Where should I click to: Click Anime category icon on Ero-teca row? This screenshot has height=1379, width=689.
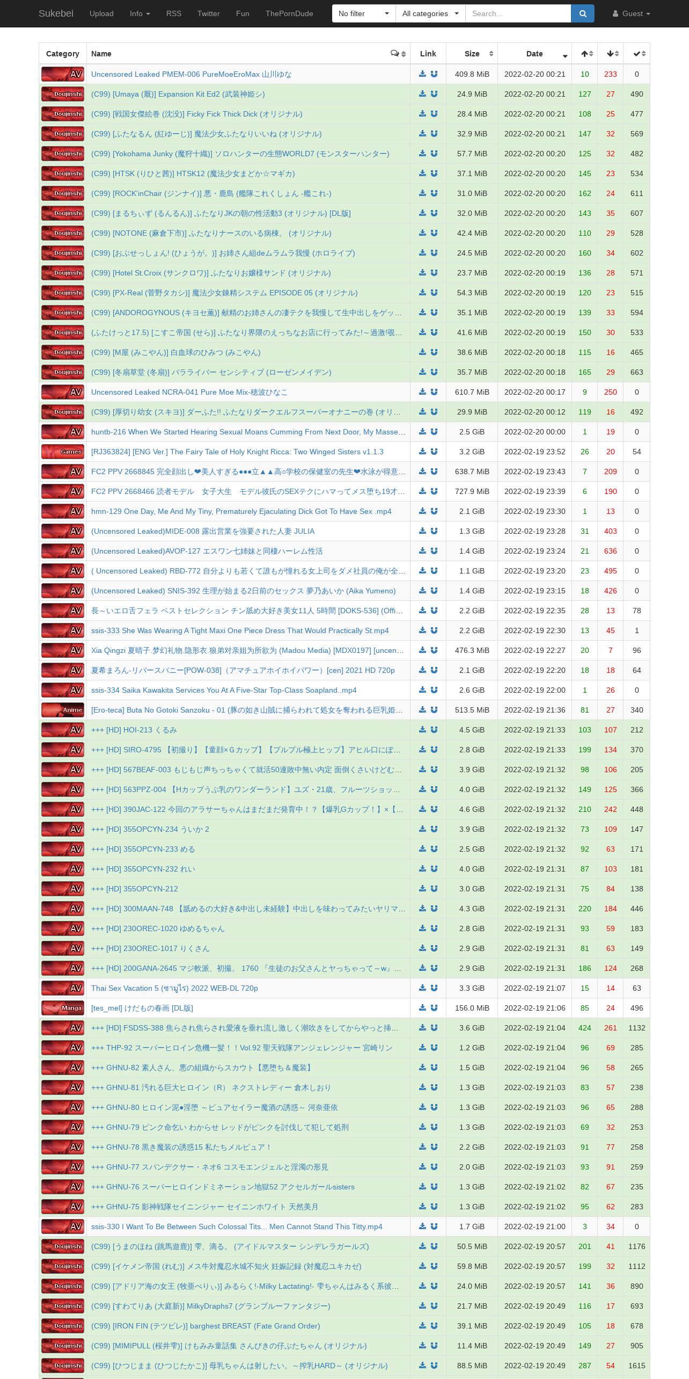63,710
